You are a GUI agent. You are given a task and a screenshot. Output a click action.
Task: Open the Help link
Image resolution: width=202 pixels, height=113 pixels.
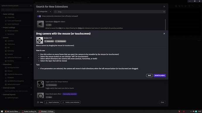point(40,102)
